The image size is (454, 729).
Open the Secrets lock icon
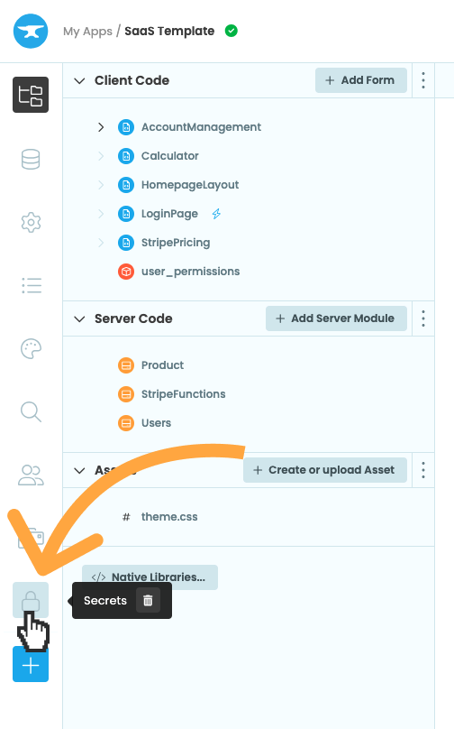[31, 600]
